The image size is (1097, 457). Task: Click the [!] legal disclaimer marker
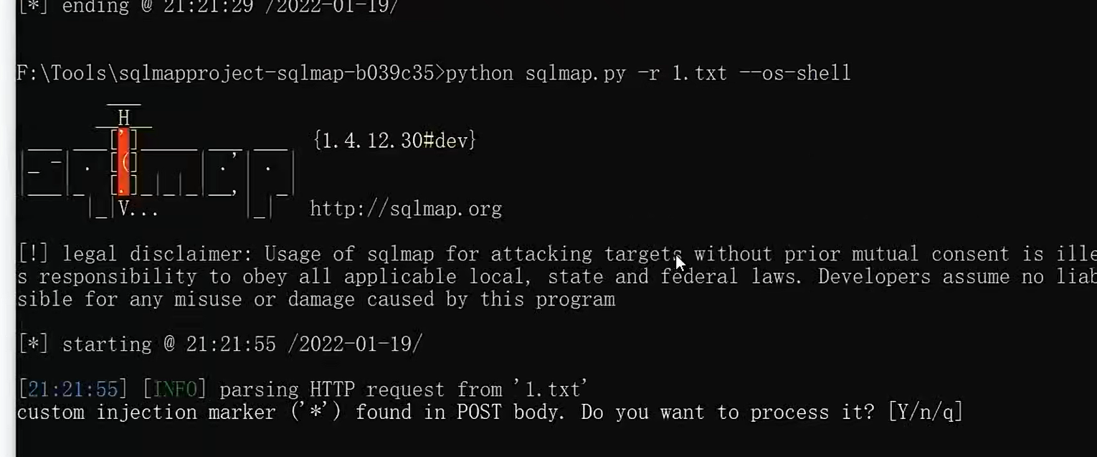tap(33, 254)
